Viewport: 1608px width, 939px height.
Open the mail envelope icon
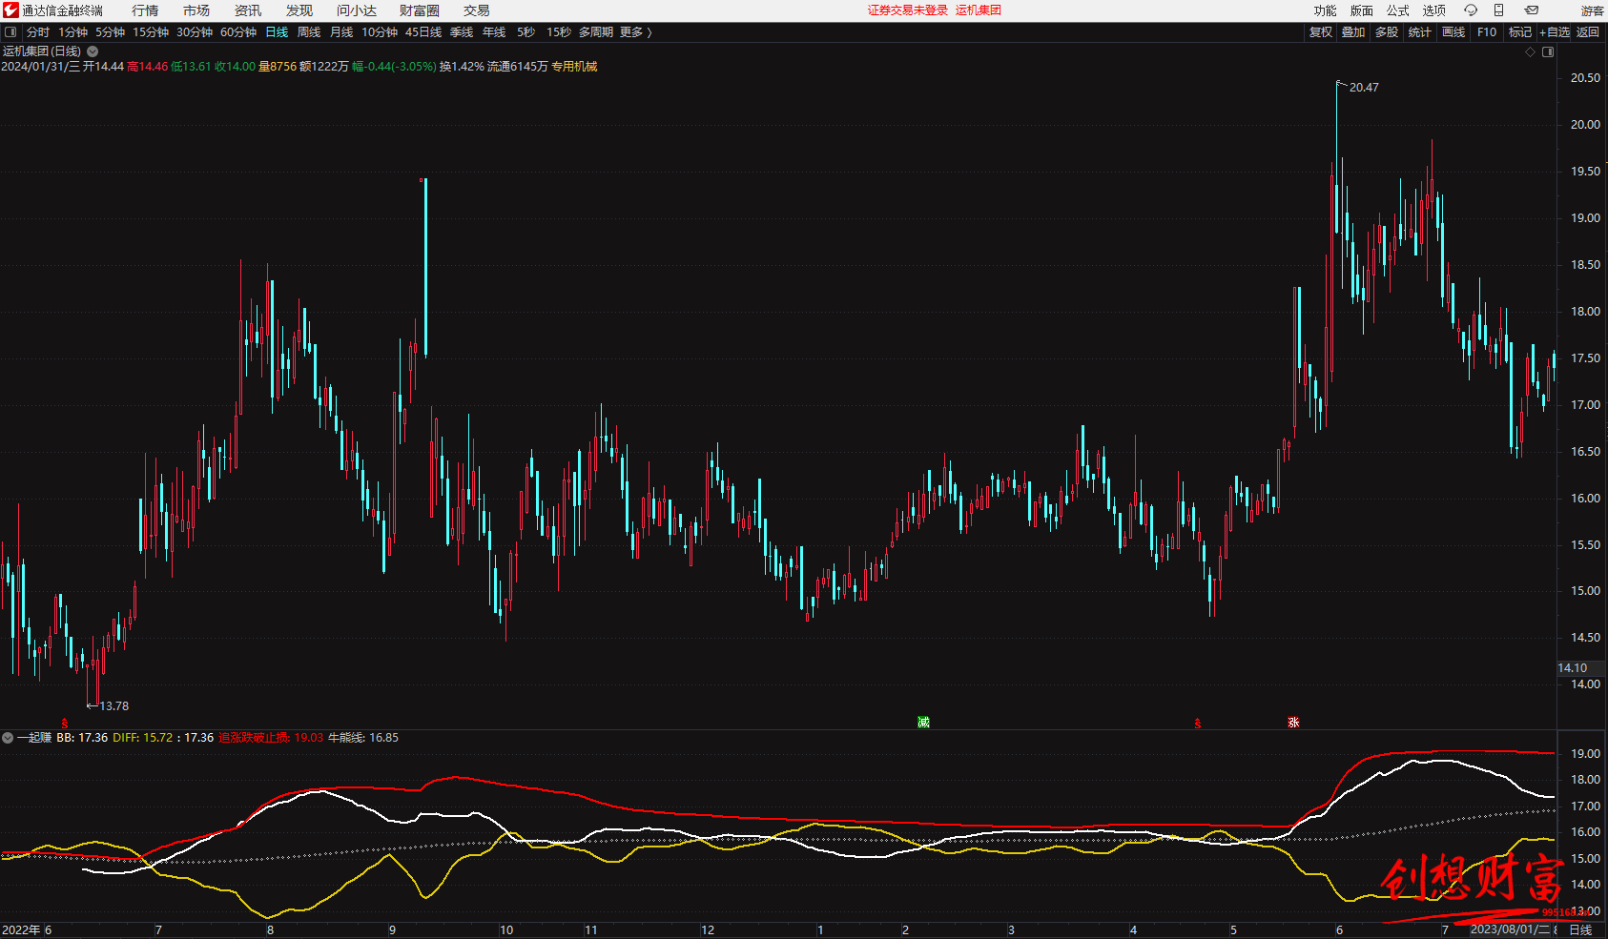pyautogui.click(x=1532, y=10)
